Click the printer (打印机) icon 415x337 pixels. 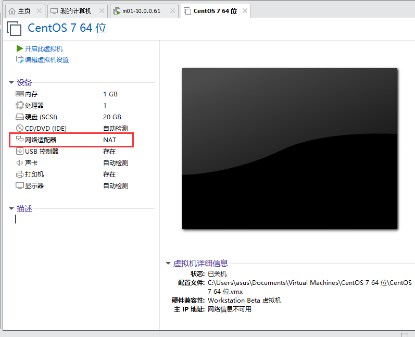20,174
